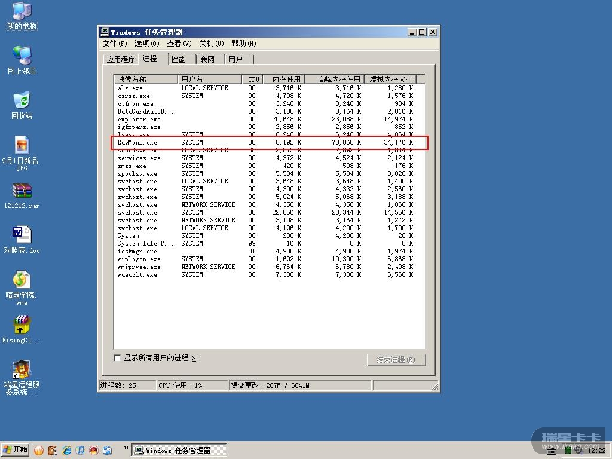Click the 结束进程 button
Image resolution: width=612 pixels, height=459 pixels.
tap(396, 360)
